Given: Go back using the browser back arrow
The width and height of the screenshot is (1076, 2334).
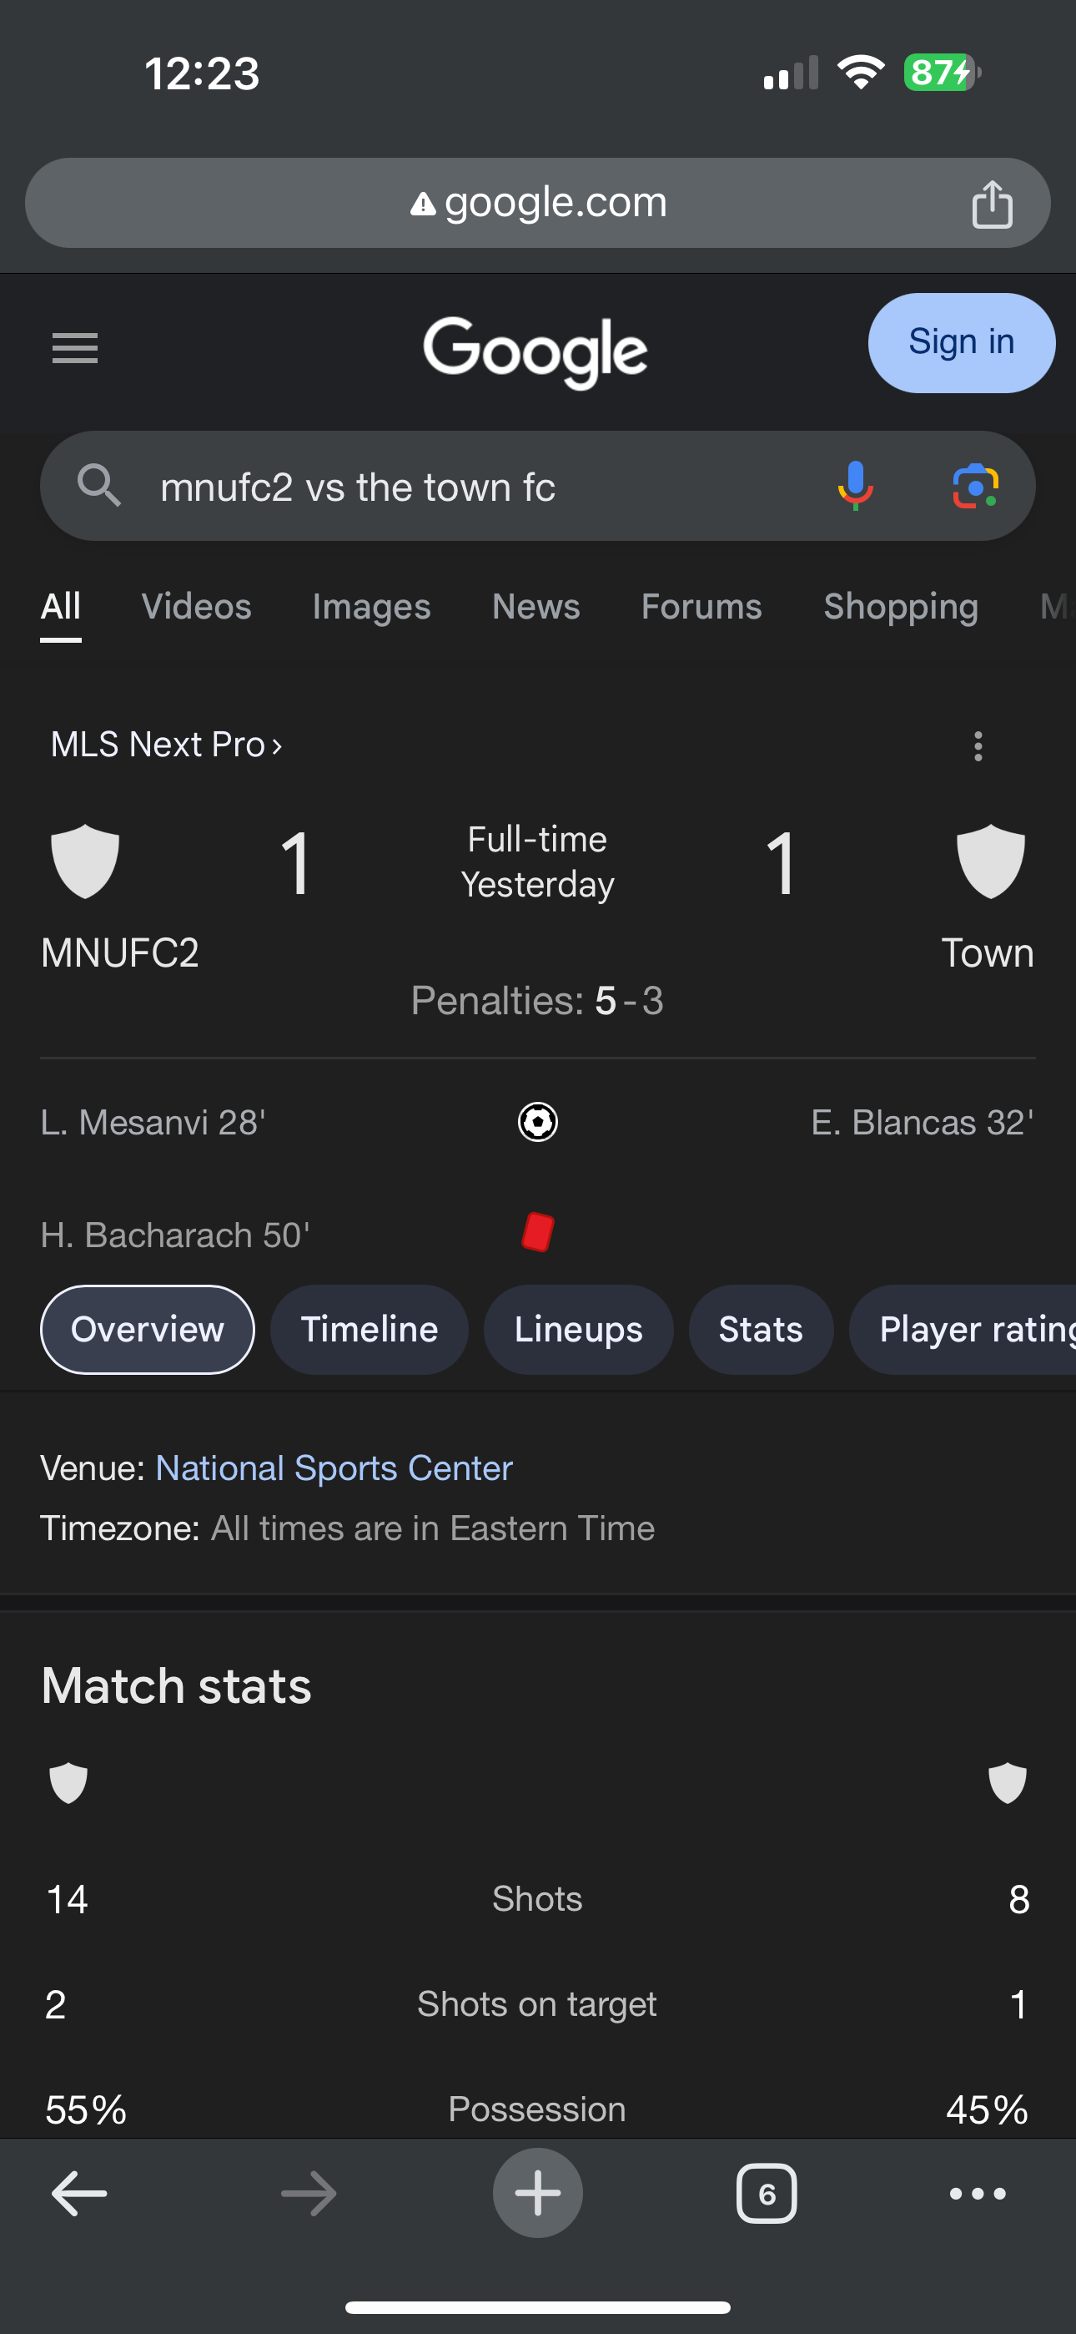Looking at the screenshot, I should click(x=78, y=2194).
